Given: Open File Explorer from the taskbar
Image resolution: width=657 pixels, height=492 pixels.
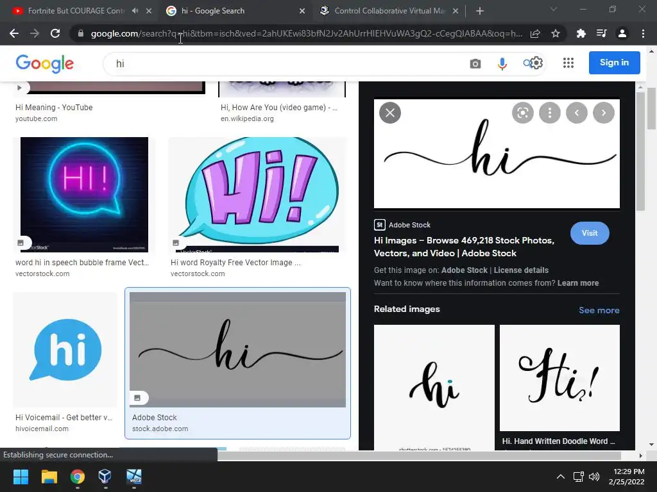Looking at the screenshot, I should [49, 477].
